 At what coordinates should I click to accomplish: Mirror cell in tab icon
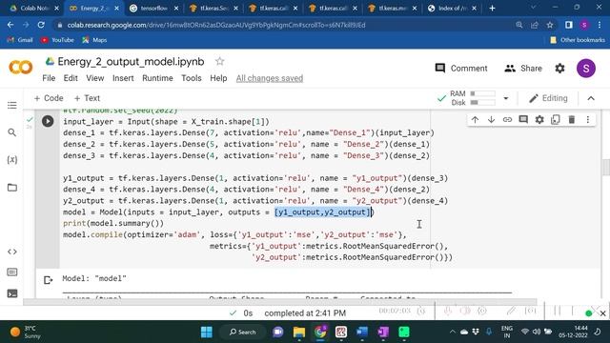[556, 120]
